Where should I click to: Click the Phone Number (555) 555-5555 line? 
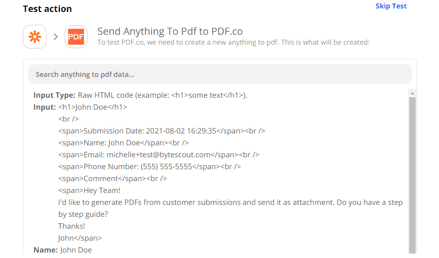click(149, 167)
